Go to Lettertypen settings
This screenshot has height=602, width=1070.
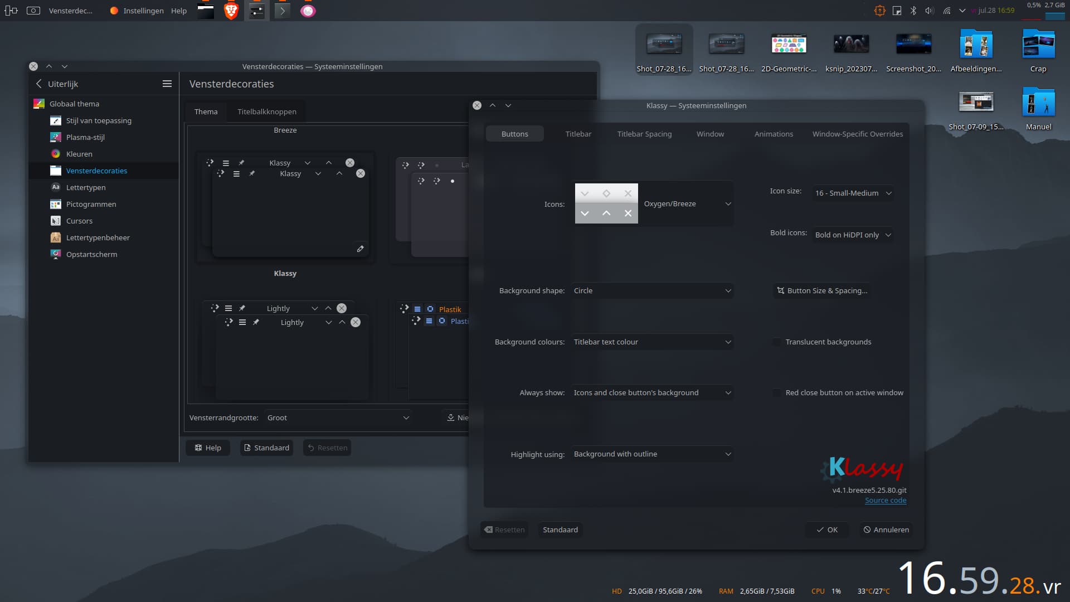pyautogui.click(x=86, y=187)
